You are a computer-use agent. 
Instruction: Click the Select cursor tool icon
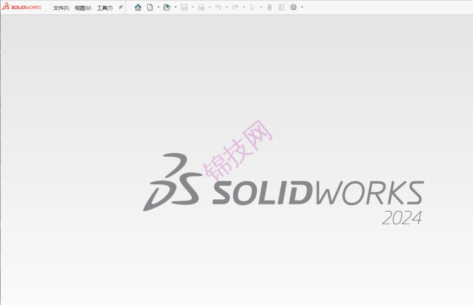(252, 7)
